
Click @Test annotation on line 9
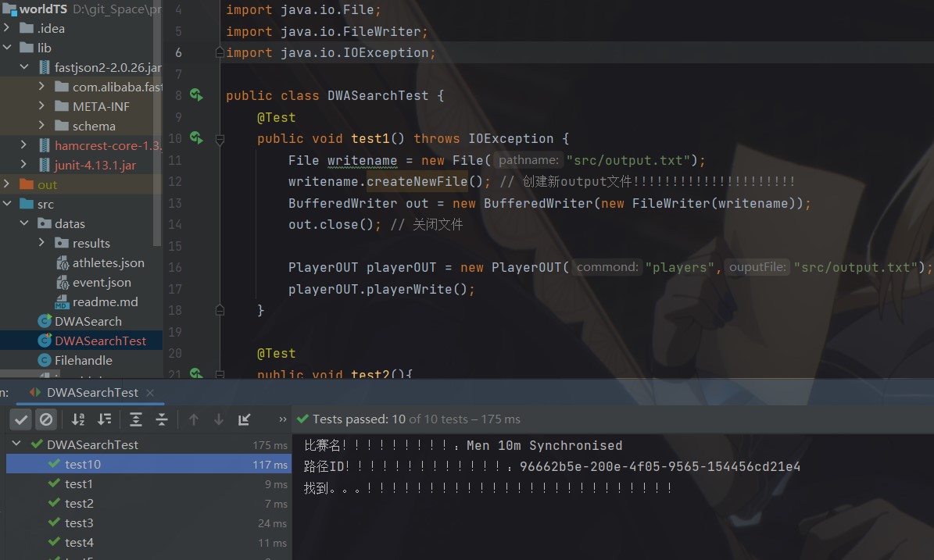(276, 117)
